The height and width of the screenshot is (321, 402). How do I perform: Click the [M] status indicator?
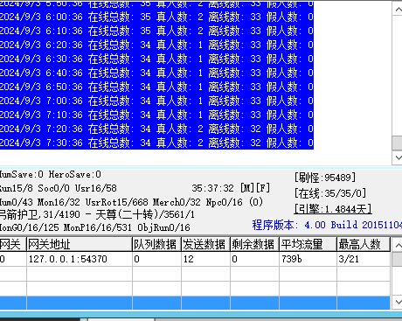coord(247,188)
